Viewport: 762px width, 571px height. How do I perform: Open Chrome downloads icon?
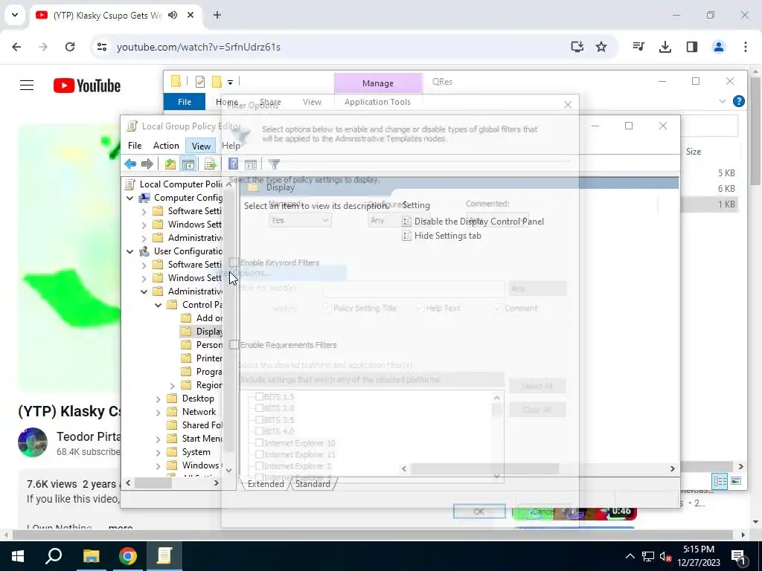[x=665, y=47]
